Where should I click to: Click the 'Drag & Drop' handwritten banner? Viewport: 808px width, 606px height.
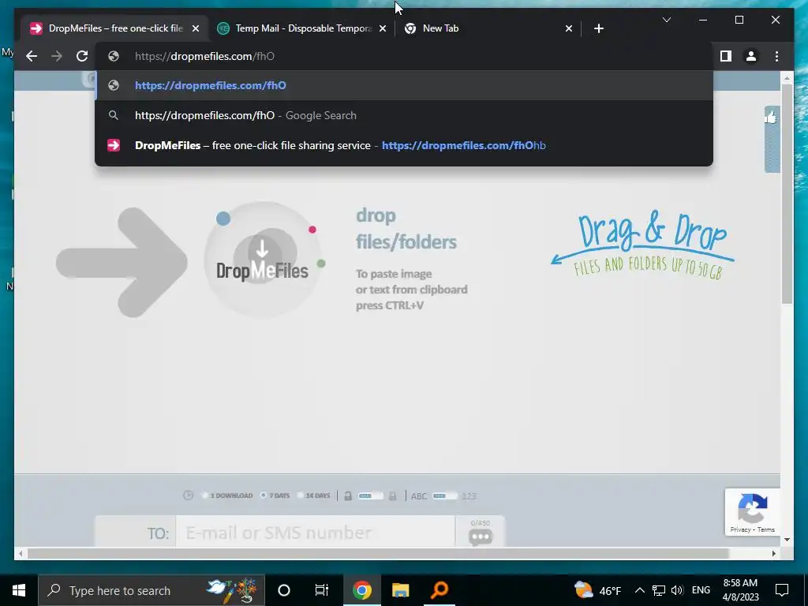coord(643,245)
